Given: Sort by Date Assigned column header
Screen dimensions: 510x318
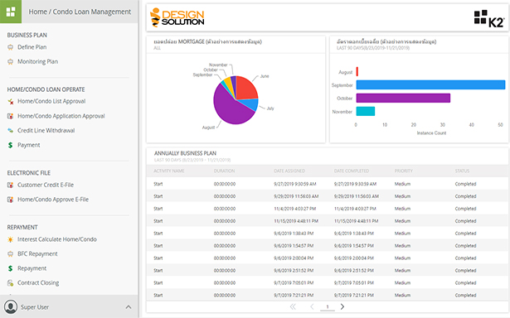Looking at the screenshot, I should coord(289,171).
